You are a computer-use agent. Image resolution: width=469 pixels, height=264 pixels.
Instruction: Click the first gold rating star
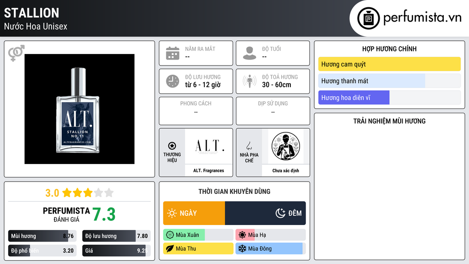tap(67, 192)
